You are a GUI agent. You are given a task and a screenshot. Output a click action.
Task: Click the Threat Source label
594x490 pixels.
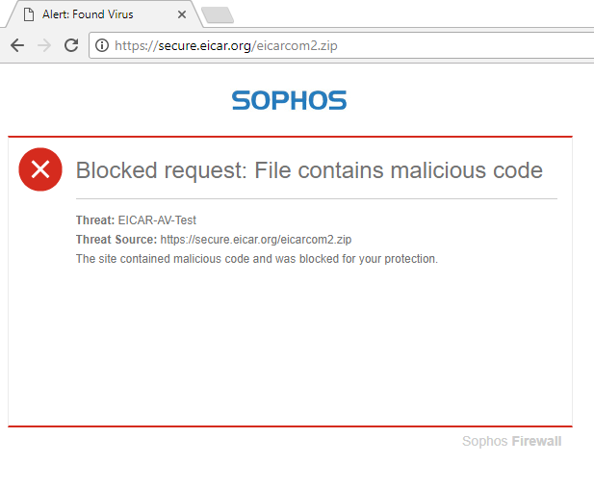(x=116, y=240)
